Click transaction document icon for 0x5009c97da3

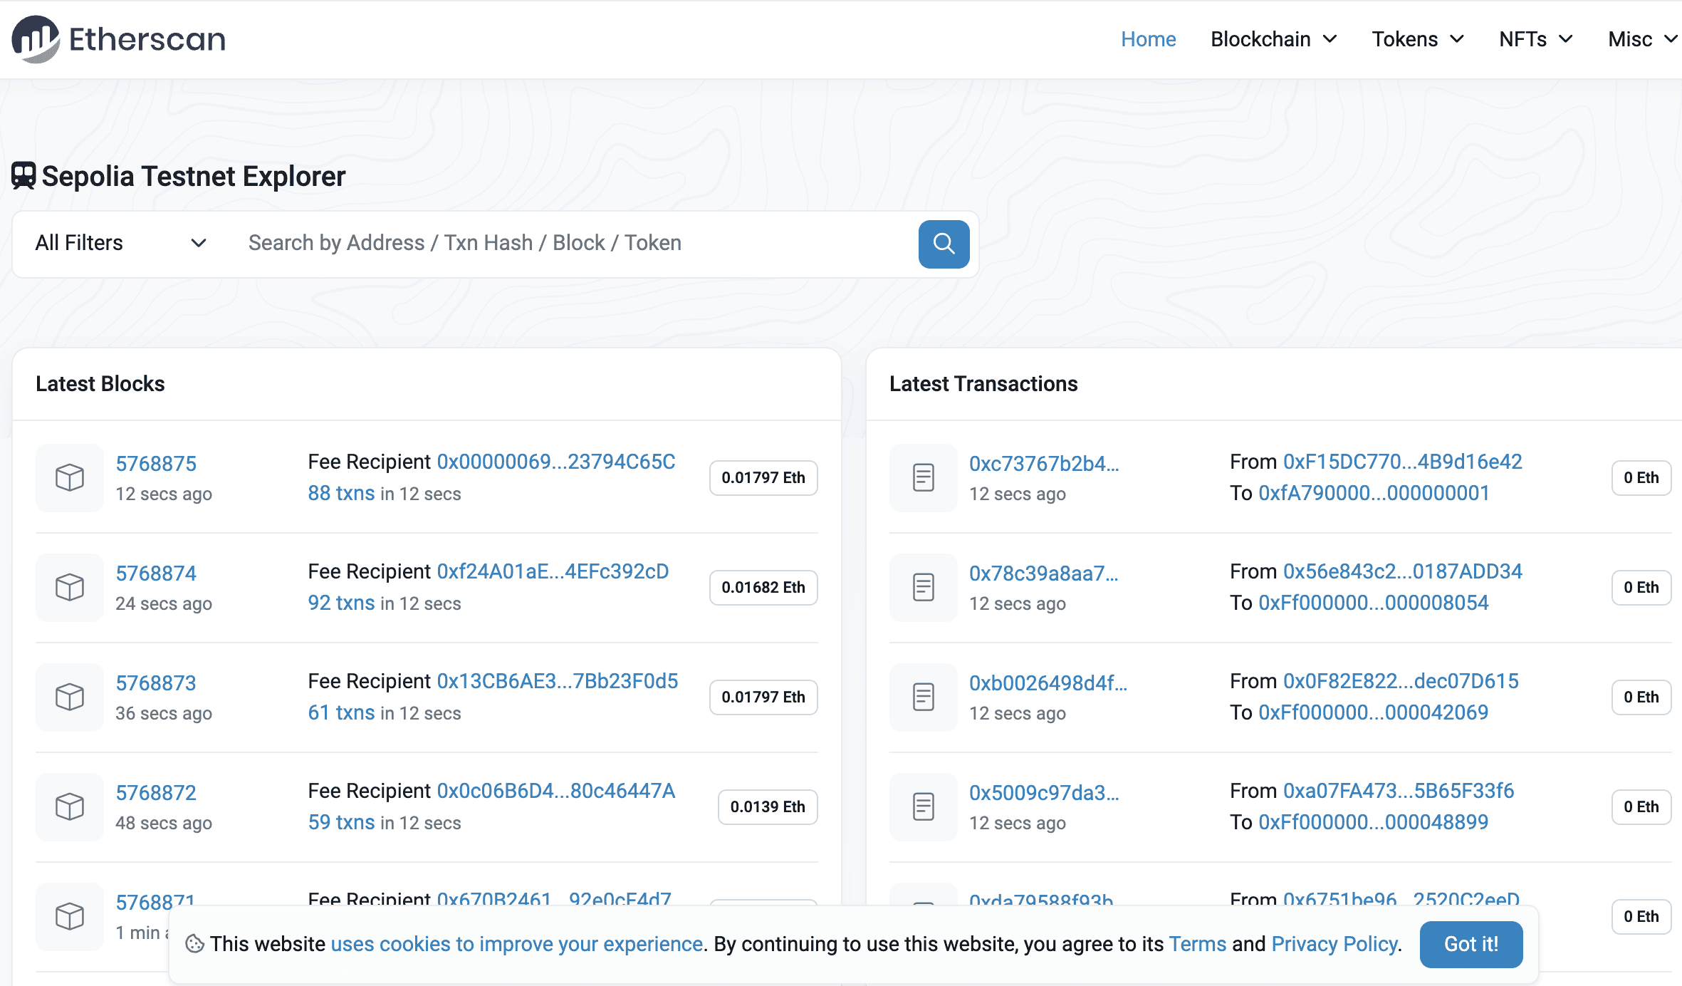[x=924, y=806]
